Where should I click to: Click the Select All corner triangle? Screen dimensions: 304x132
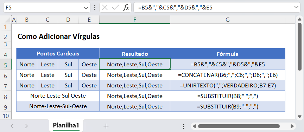7,20
